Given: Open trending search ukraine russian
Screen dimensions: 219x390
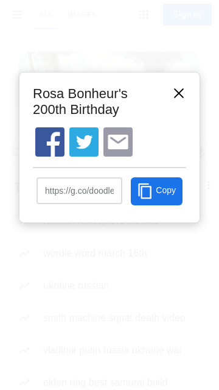Looking at the screenshot, I should click(x=76, y=286).
